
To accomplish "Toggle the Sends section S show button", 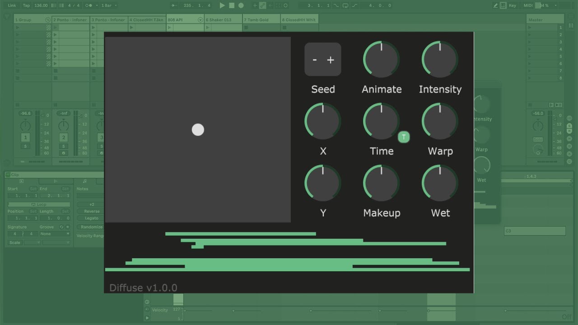I will point(570,125).
